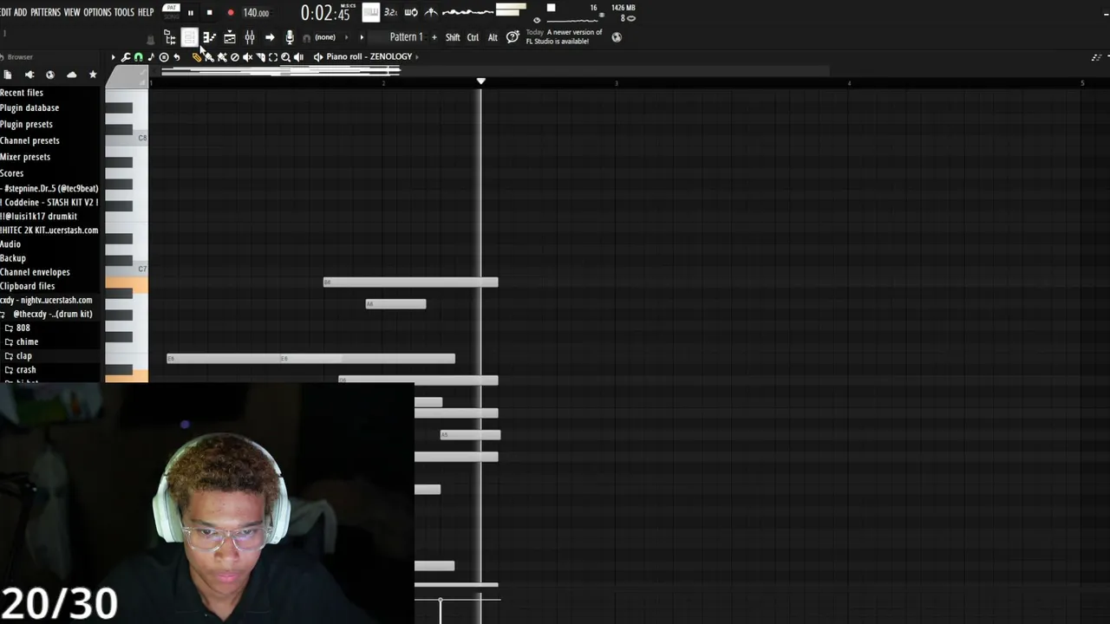The width and height of the screenshot is (1110, 624).
Task: Click the browser favorites star icon
Action: [x=93, y=75]
